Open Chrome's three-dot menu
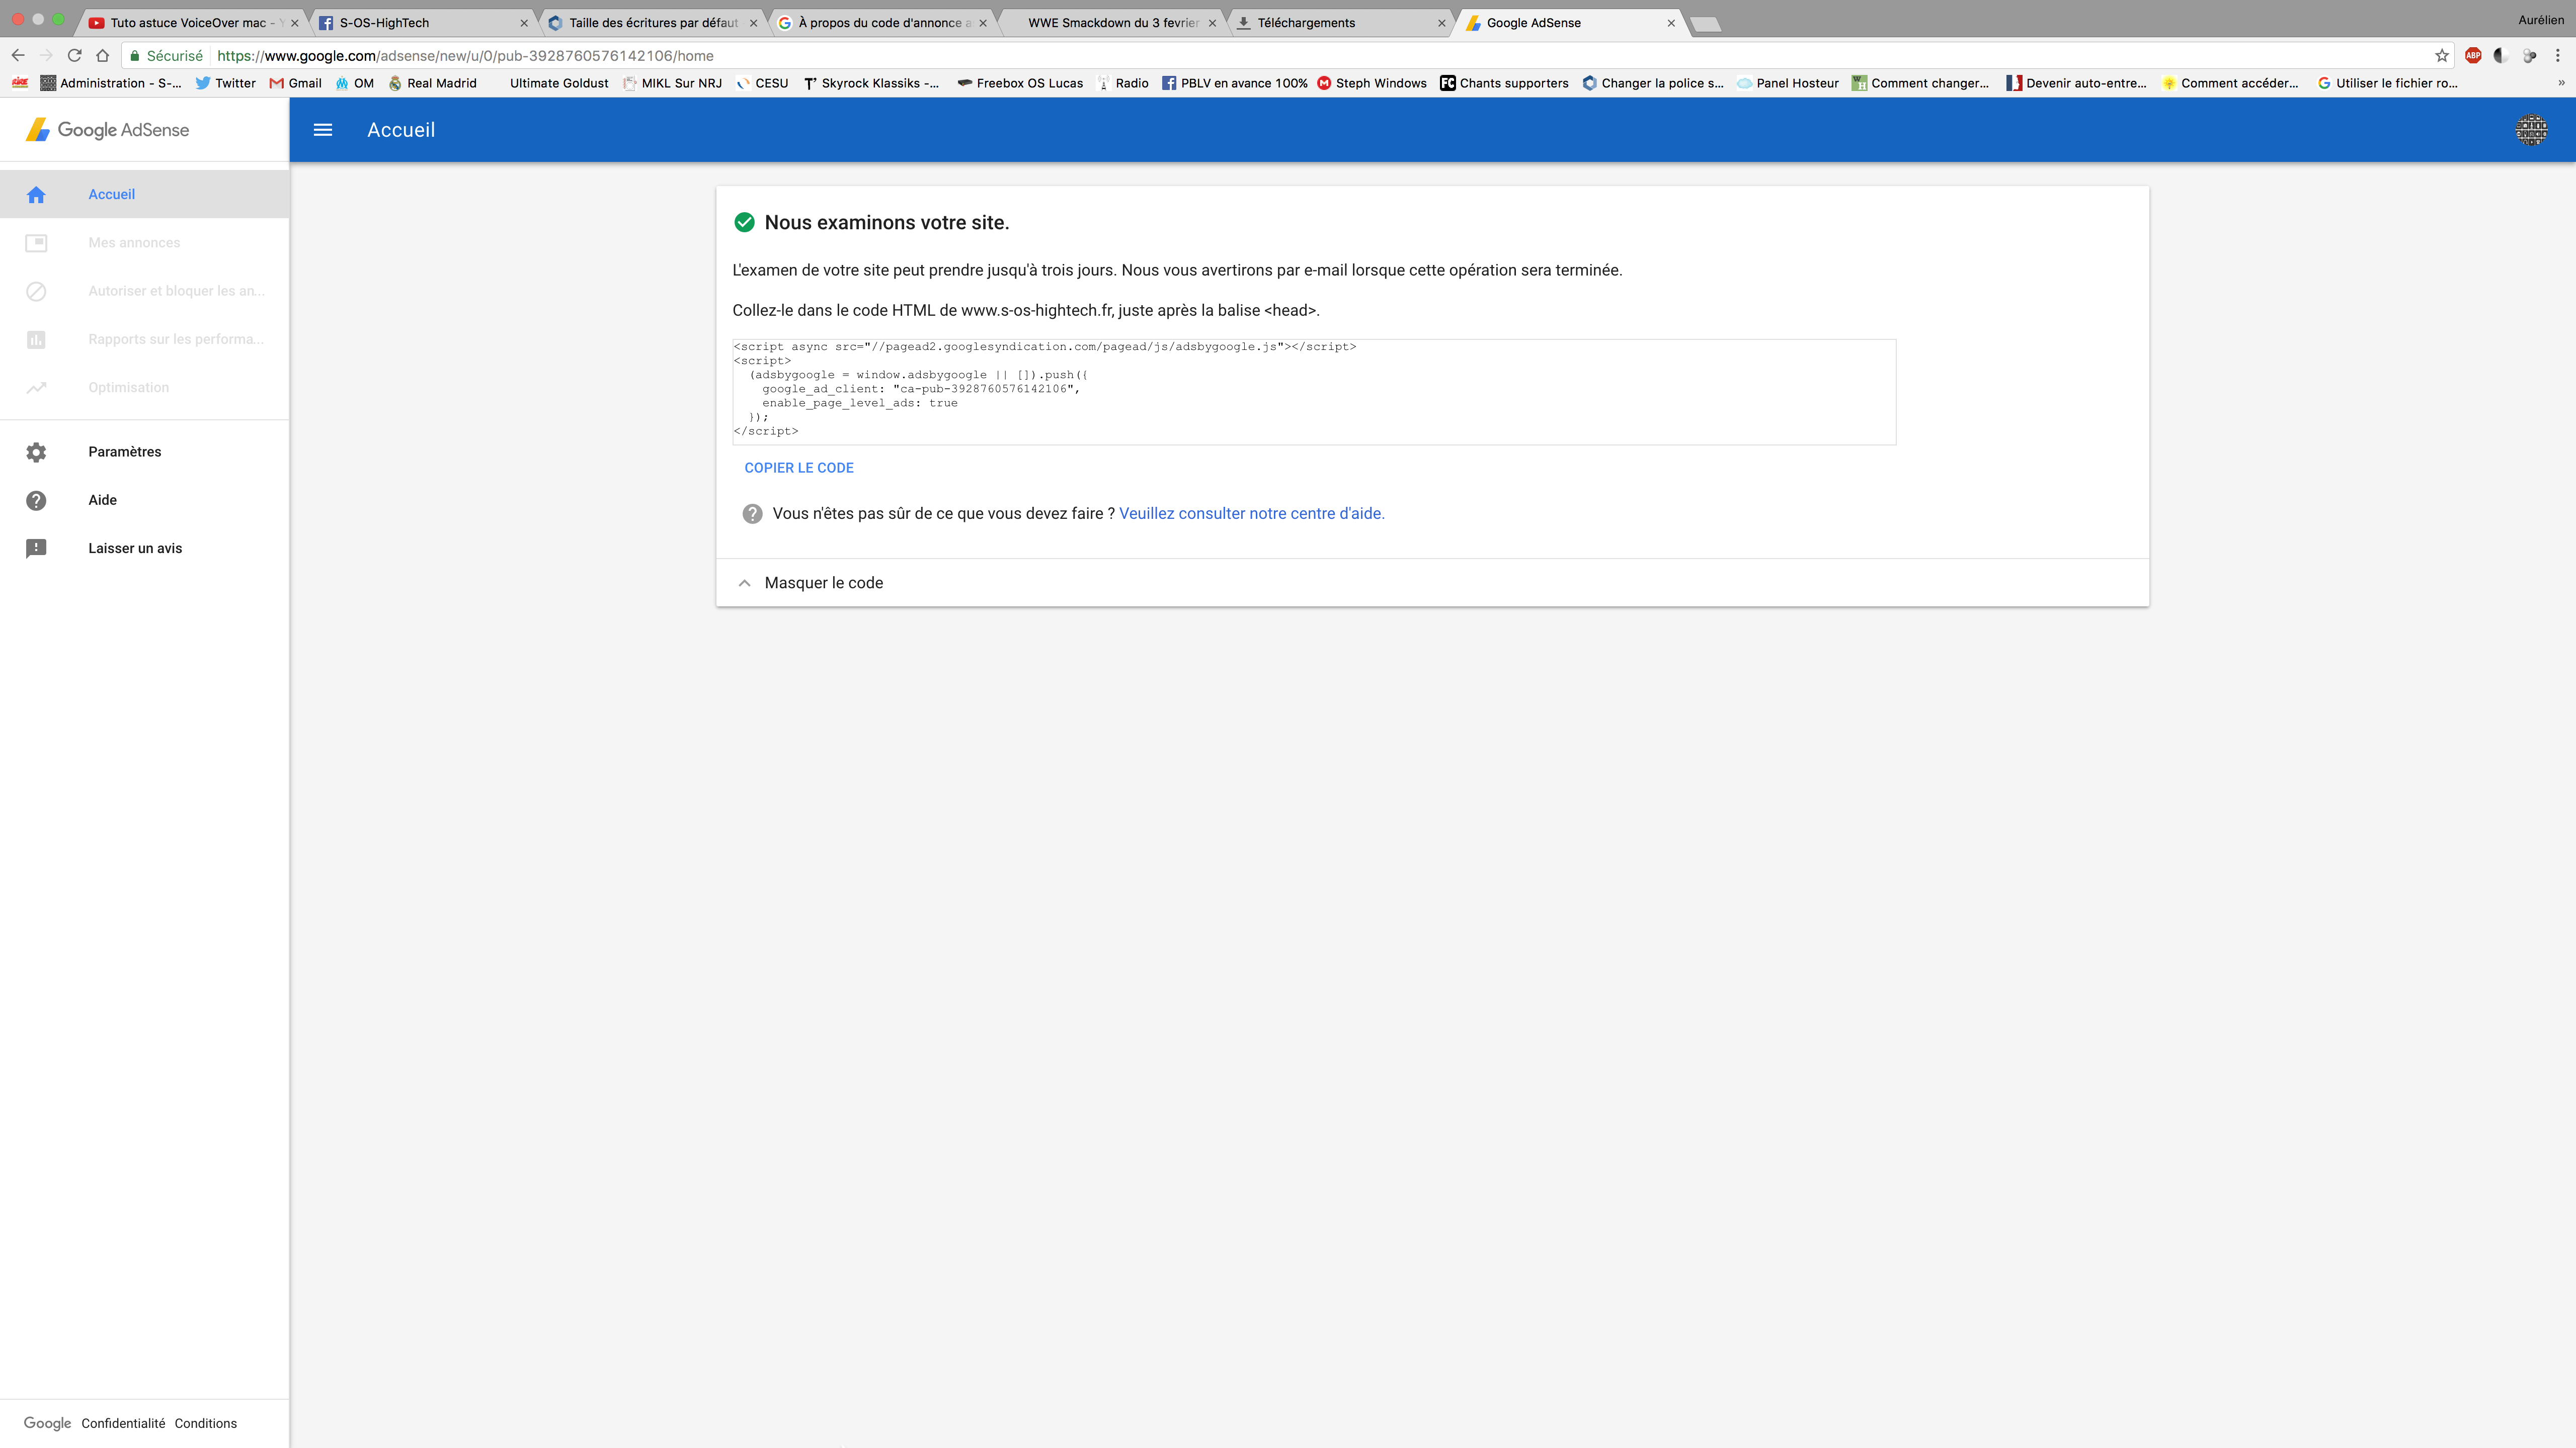This screenshot has width=2576, height=1448. pyautogui.click(x=2557, y=56)
